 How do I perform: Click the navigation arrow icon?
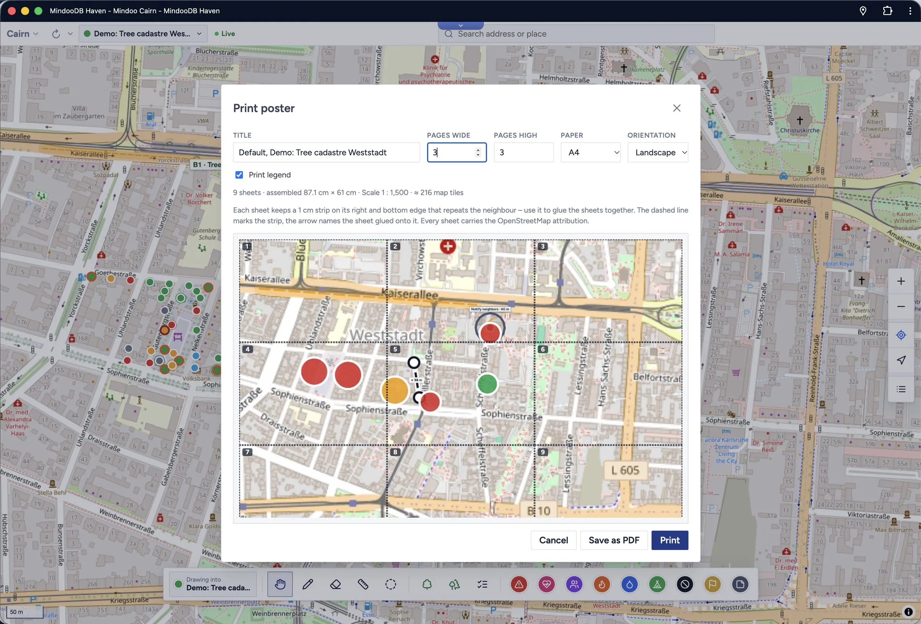(x=901, y=360)
